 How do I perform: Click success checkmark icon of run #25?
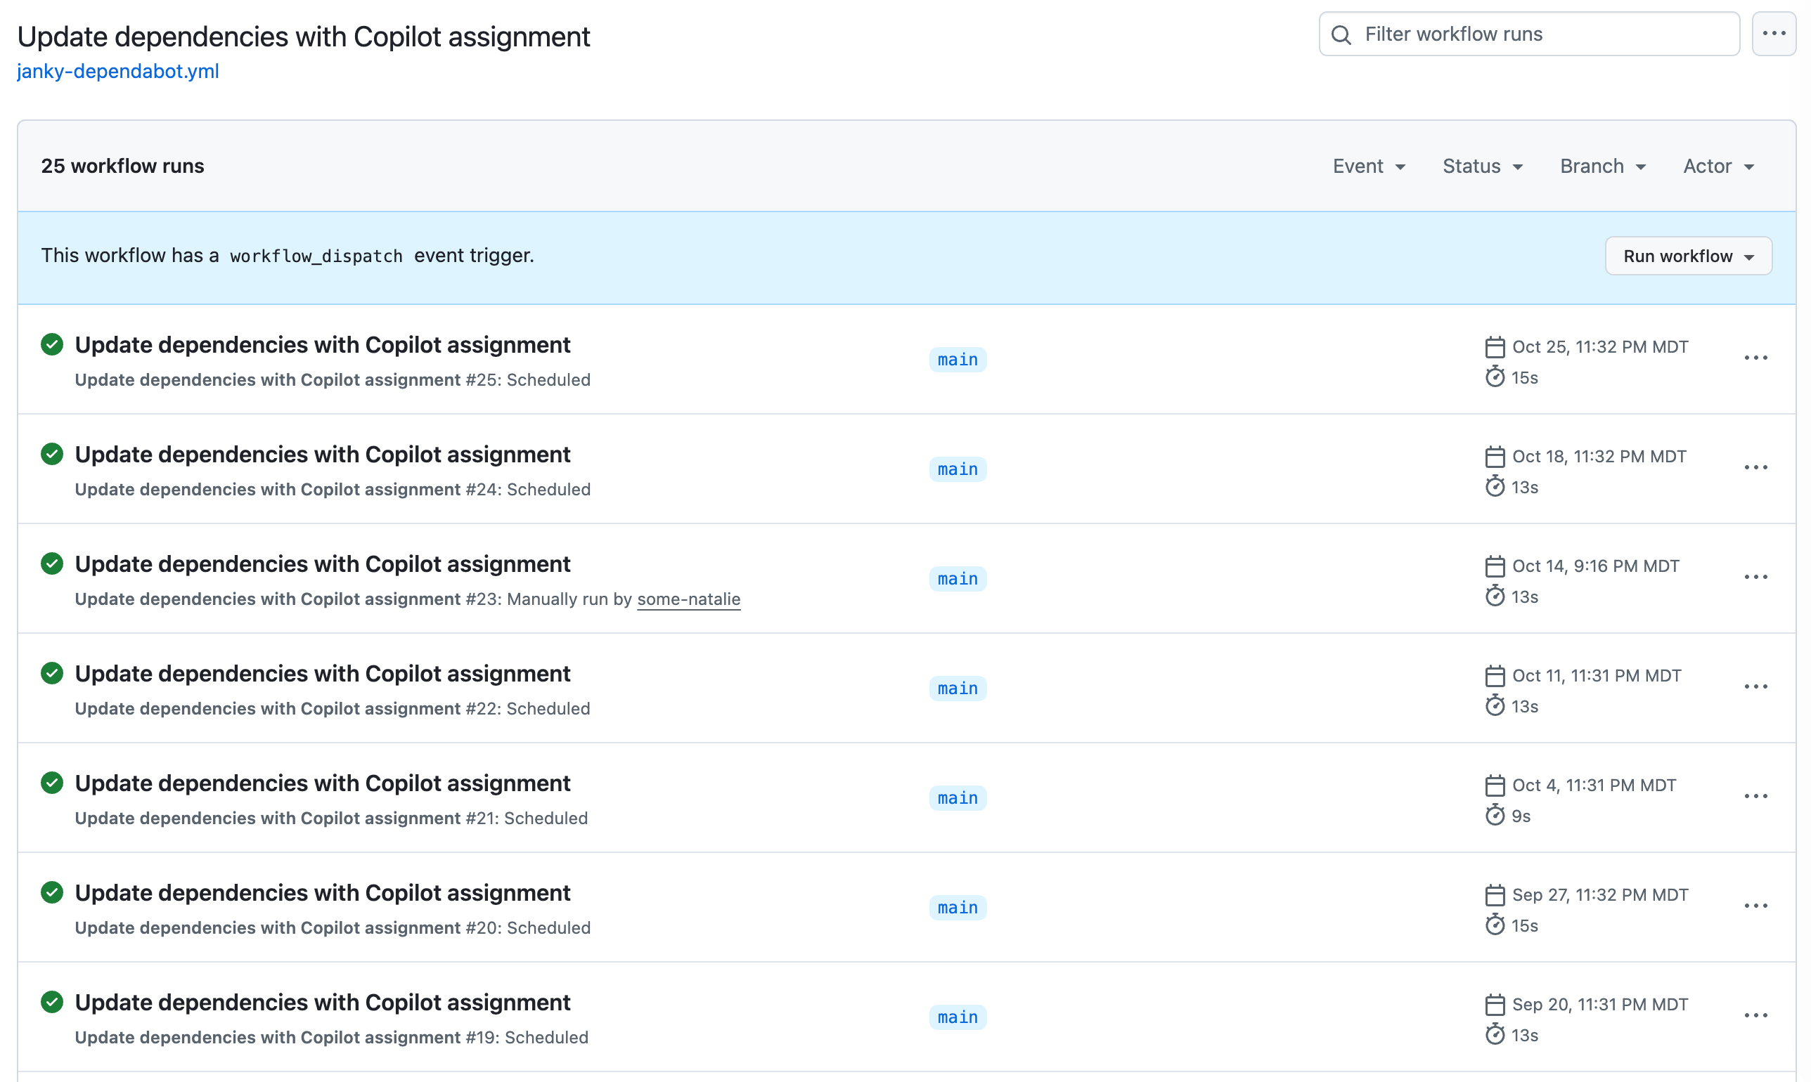point(52,344)
